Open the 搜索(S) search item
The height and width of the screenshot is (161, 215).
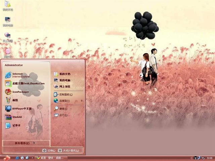tap(68, 109)
